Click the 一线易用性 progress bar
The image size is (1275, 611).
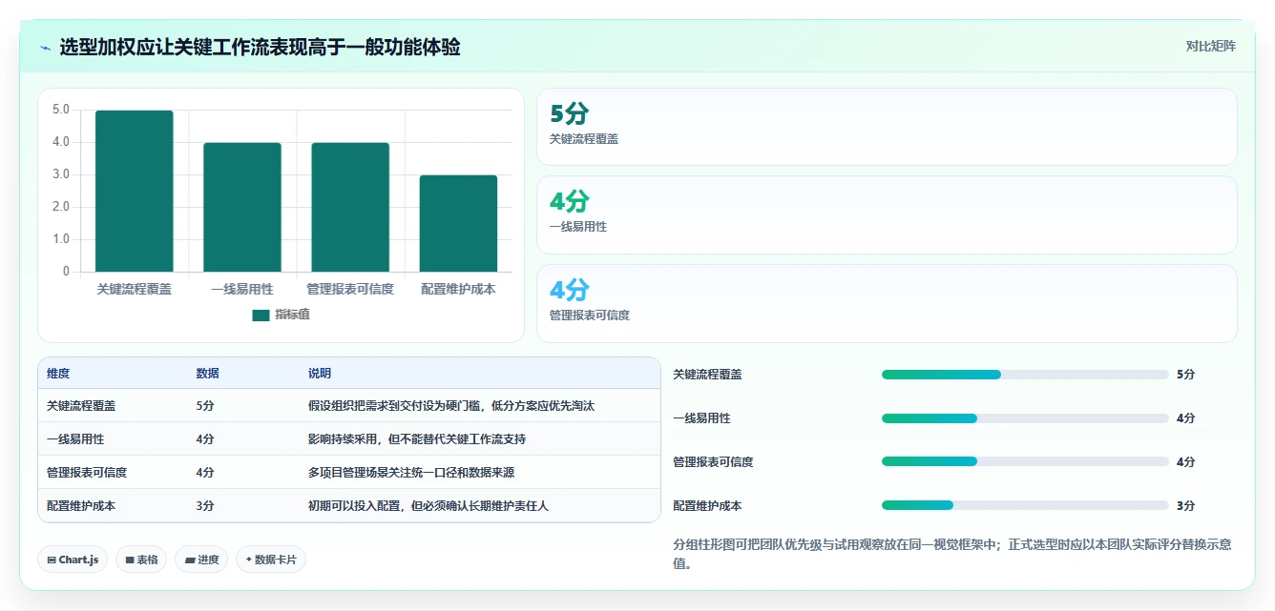[x=1025, y=418]
